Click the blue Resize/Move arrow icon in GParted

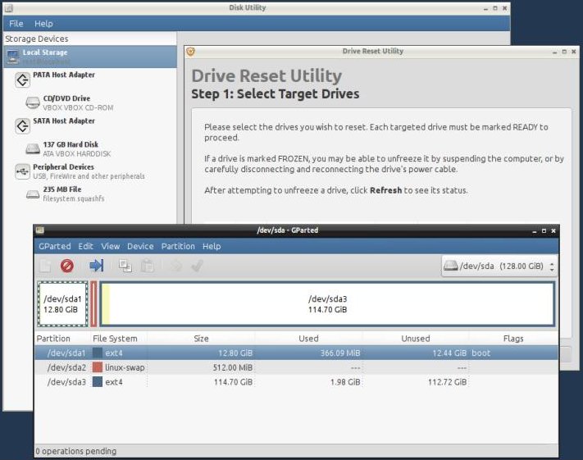pos(96,266)
